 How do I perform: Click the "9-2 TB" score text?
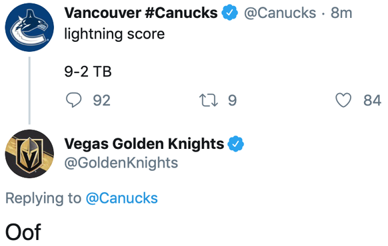point(88,72)
